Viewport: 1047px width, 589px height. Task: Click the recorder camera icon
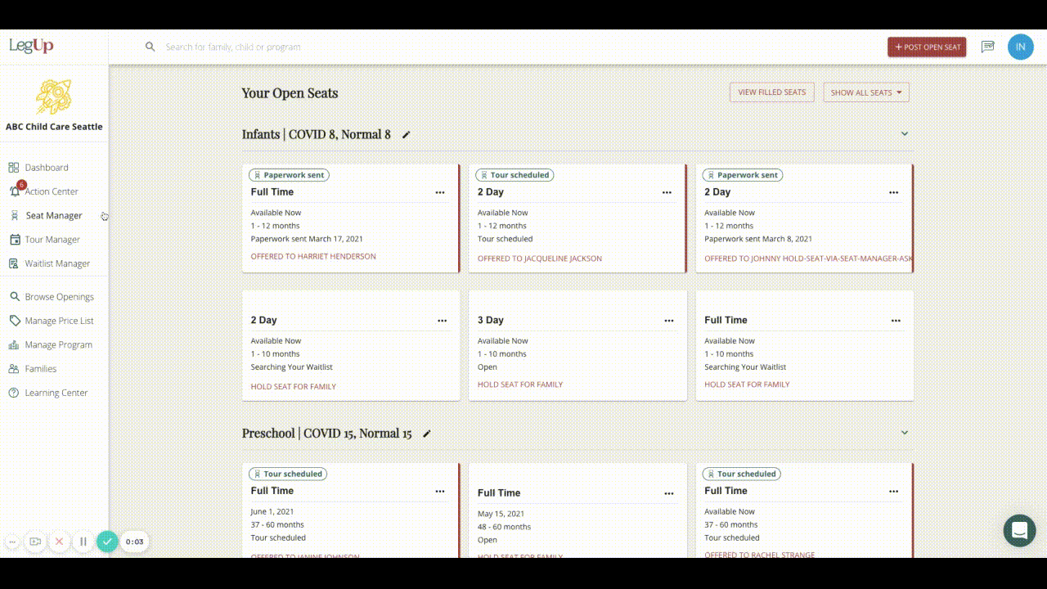(35, 542)
